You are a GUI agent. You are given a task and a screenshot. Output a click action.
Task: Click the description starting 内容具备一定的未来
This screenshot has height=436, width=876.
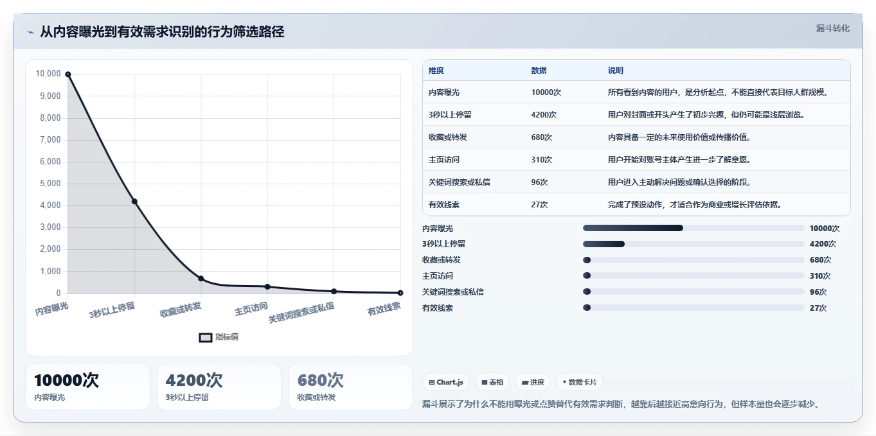679,137
